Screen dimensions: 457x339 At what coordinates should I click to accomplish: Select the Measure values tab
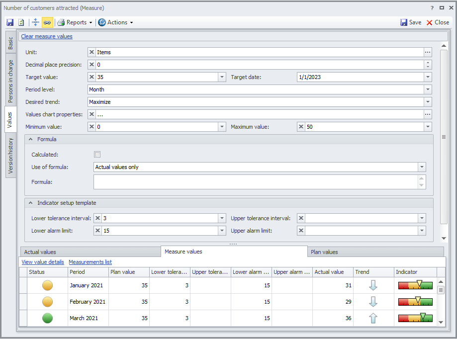(x=234, y=252)
